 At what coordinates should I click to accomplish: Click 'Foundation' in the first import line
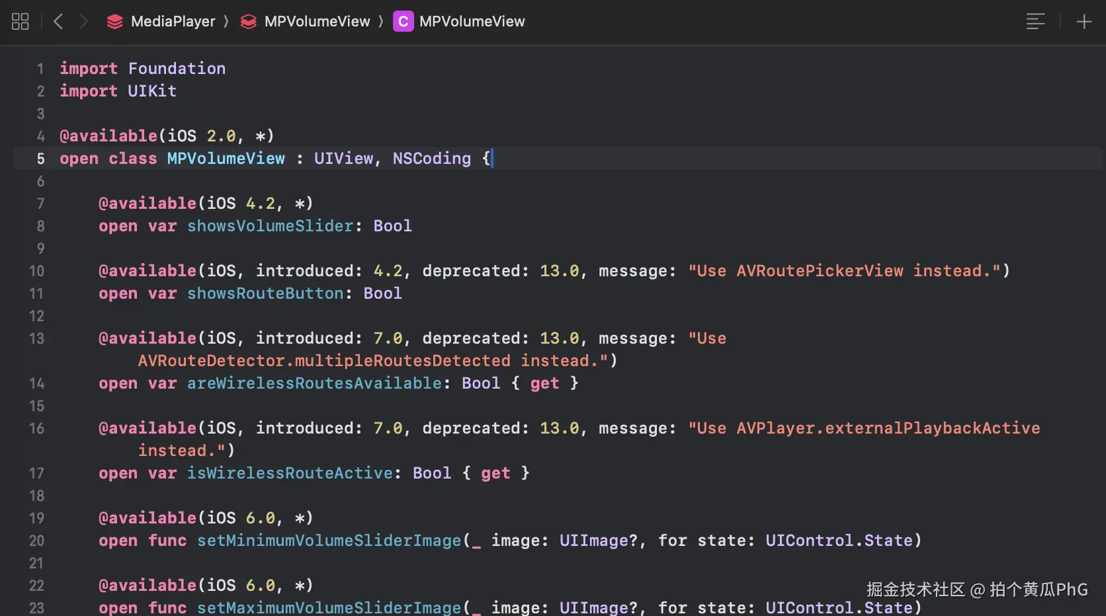(x=177, y=69)
